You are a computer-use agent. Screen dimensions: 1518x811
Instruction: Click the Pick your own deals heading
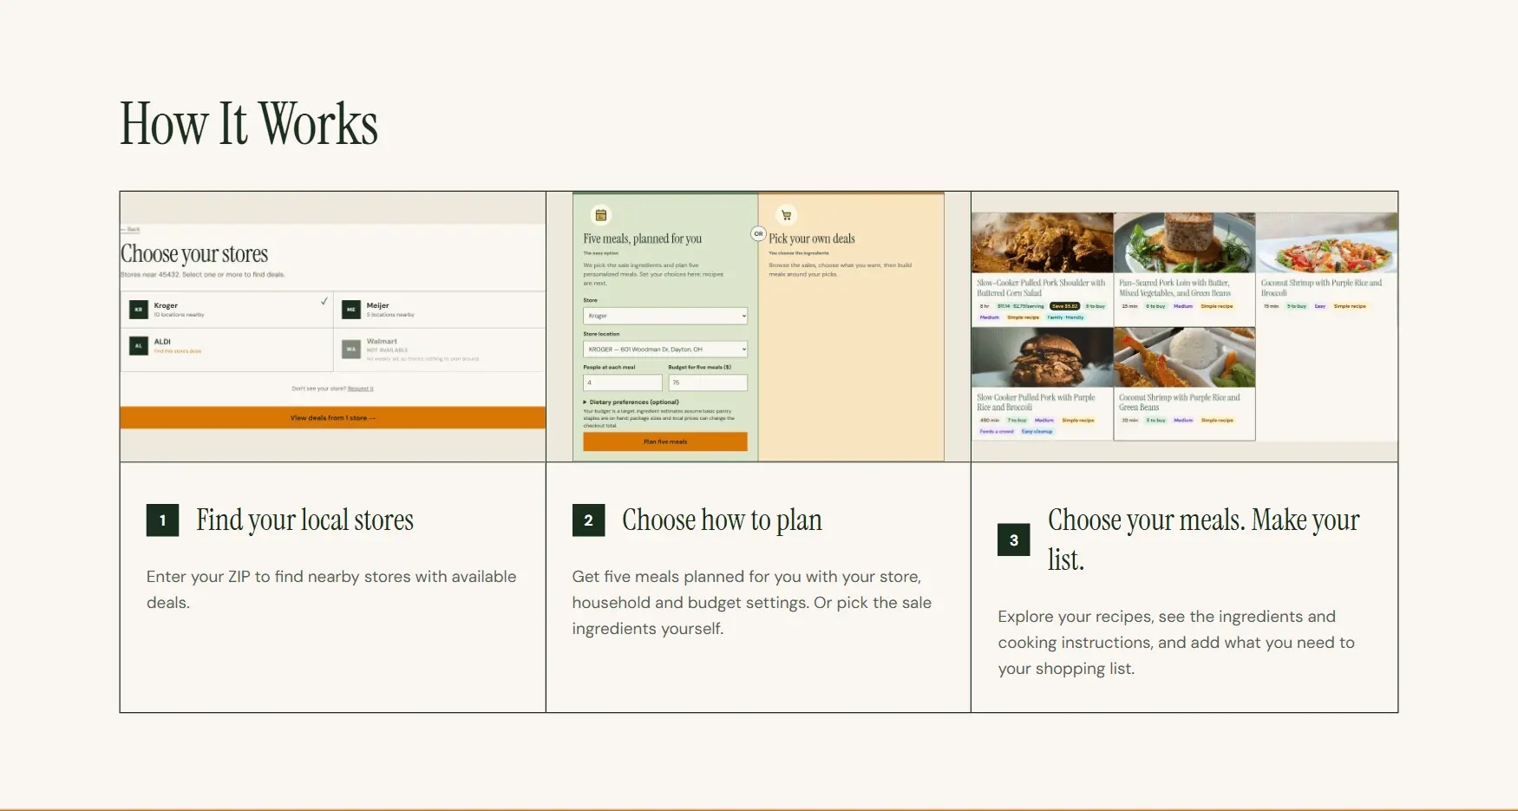tap(812, 239)
